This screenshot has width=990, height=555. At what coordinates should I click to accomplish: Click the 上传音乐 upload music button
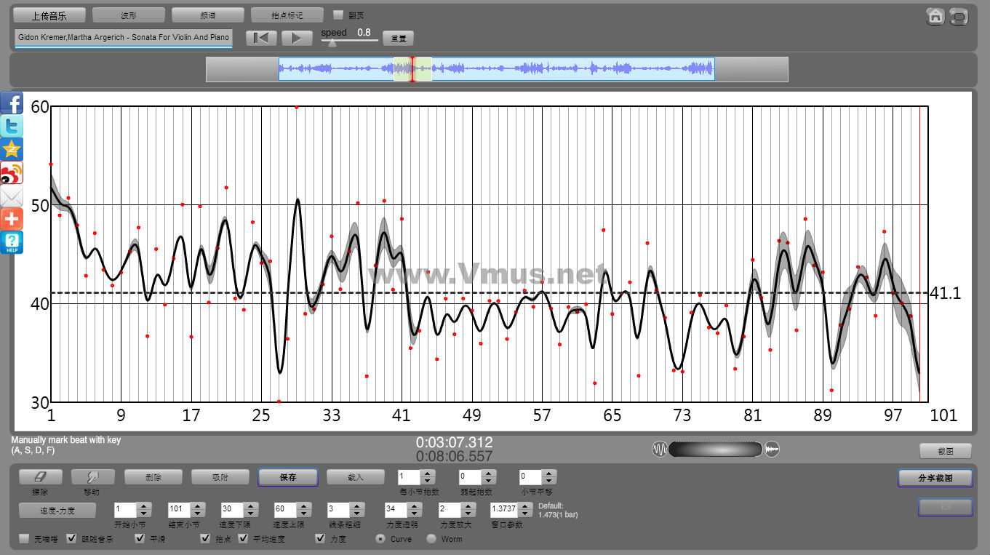point(49,15)
